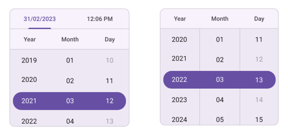Choose year 2023 in the year column
Screen dimensions: 288x135
(179, 100)
